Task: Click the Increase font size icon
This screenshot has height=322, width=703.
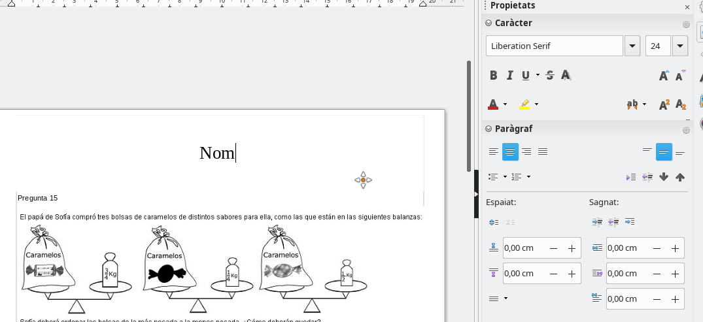Action: (664, 75)
